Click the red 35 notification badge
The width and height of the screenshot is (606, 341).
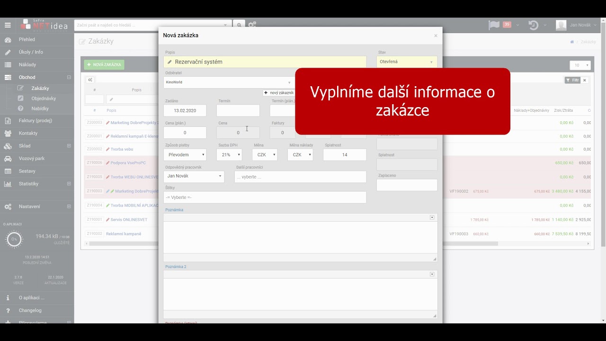pos(507,24)
